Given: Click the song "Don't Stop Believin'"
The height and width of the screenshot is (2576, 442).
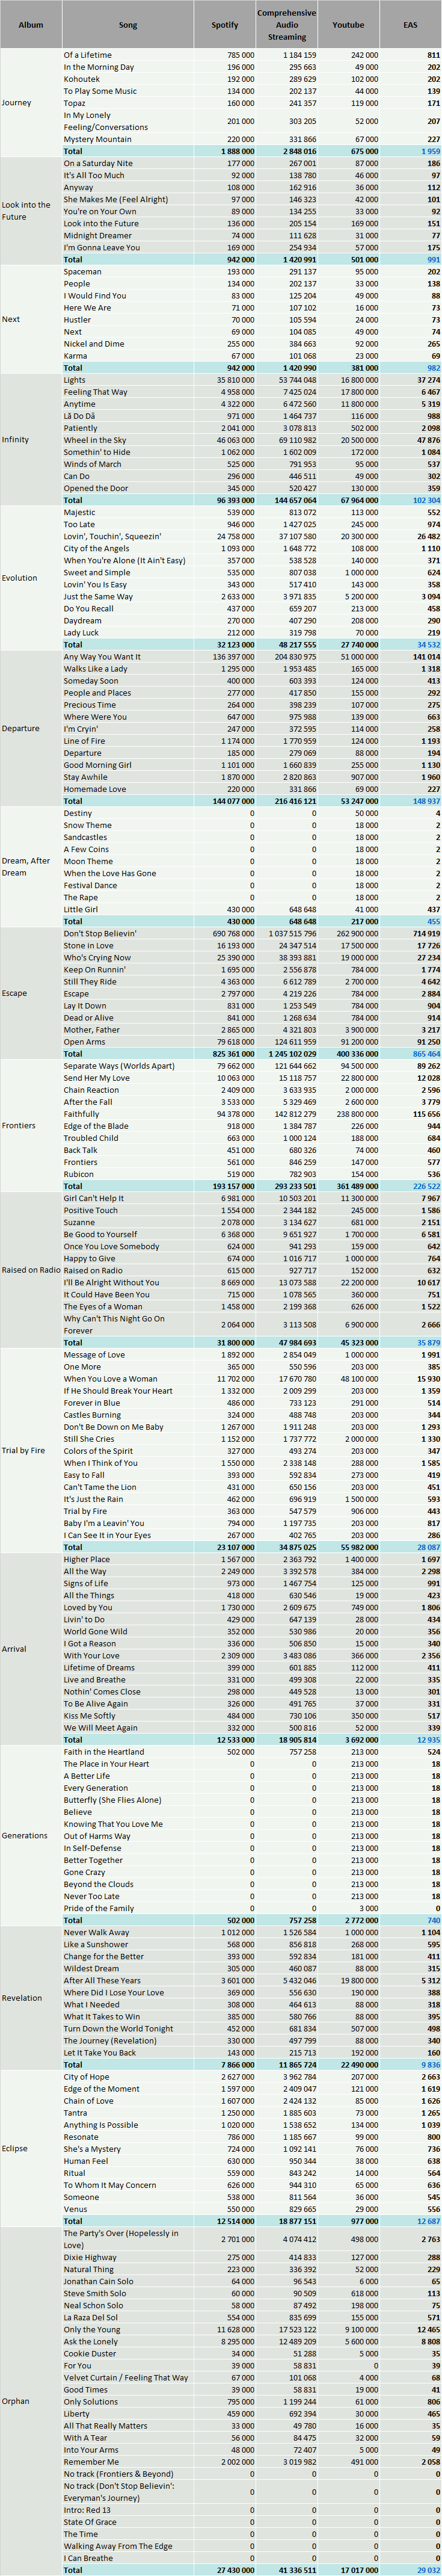Looking at the screenshot, I should click(x=101, y=933).
